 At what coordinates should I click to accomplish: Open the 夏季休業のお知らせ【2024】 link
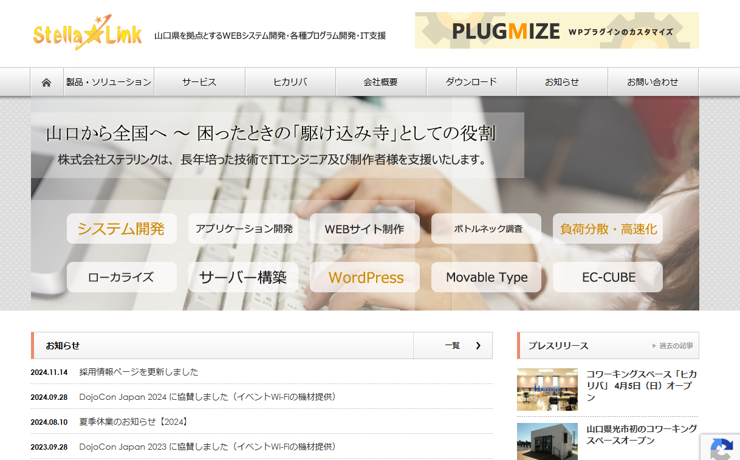pyautogui.click(x=134, y=421)
